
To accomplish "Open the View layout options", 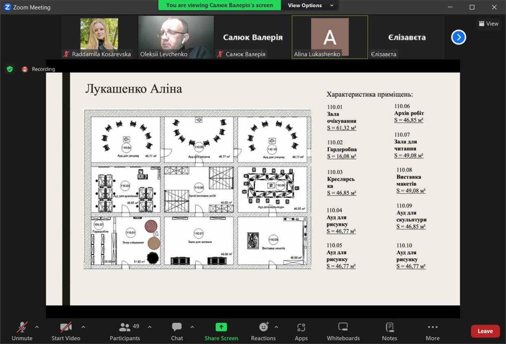I will pyautogui.click(x=488, y=24).
